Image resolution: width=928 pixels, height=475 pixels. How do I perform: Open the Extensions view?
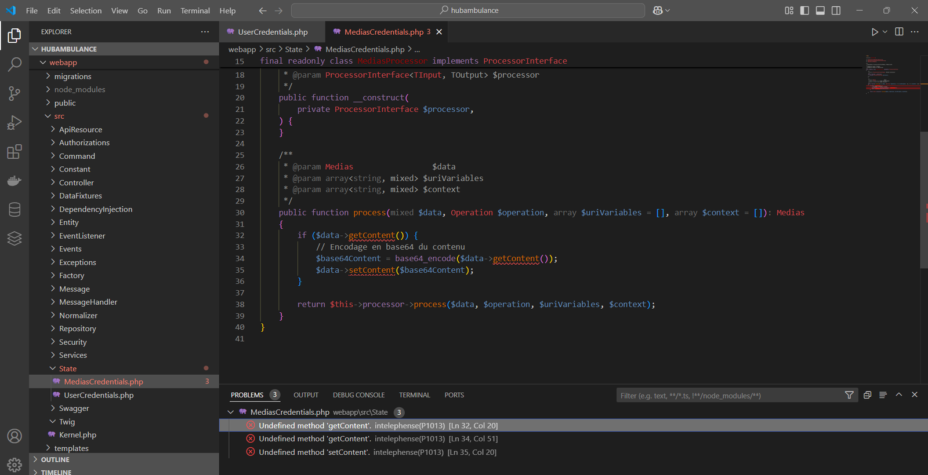(14, 152)
